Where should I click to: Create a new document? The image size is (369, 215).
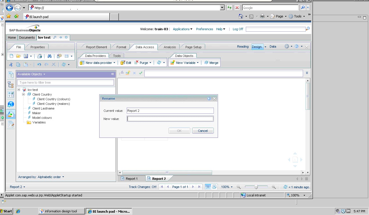[12, 56]
